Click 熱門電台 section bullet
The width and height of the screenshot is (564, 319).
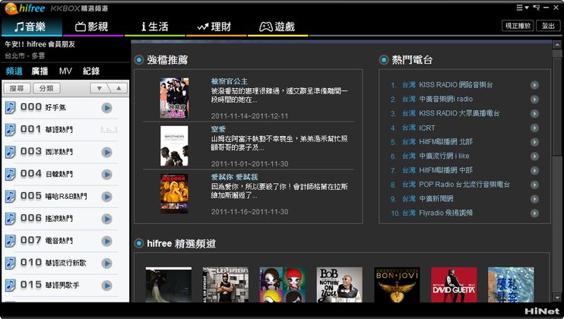click(x=384, y=60)
